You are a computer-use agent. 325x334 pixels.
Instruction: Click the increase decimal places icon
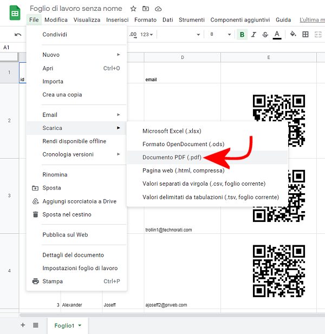(x=133, y=35)
